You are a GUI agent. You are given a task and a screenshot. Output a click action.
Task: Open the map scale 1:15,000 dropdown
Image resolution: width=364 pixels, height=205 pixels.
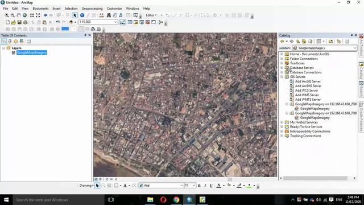tap(115, 22)
